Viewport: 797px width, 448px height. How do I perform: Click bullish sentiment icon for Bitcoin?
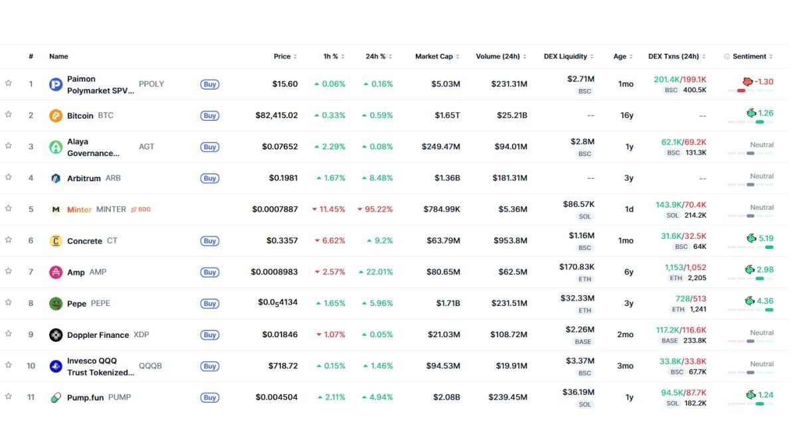[751, 113]
